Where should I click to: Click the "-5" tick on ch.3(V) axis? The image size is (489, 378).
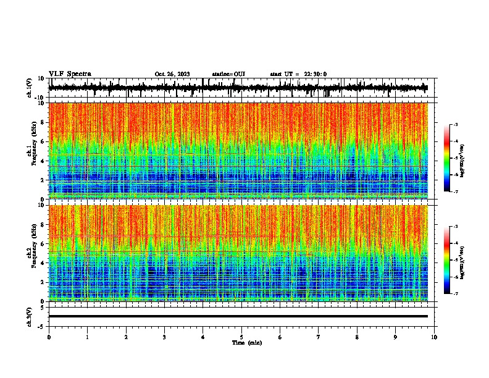point(41,327)
